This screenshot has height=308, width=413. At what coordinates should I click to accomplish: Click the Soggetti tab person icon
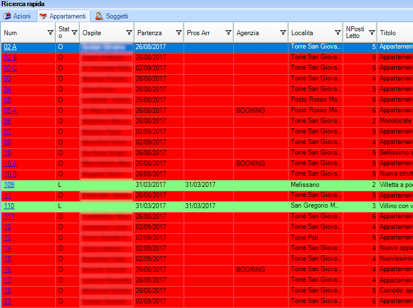click(x=99, y=16)
